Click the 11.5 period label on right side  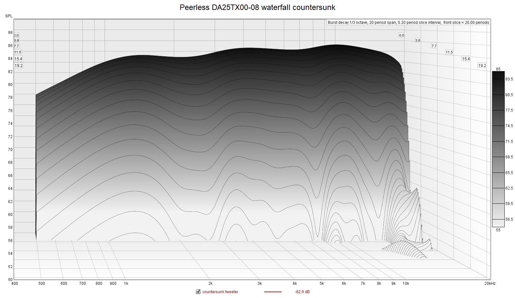[x=449, y=52]
